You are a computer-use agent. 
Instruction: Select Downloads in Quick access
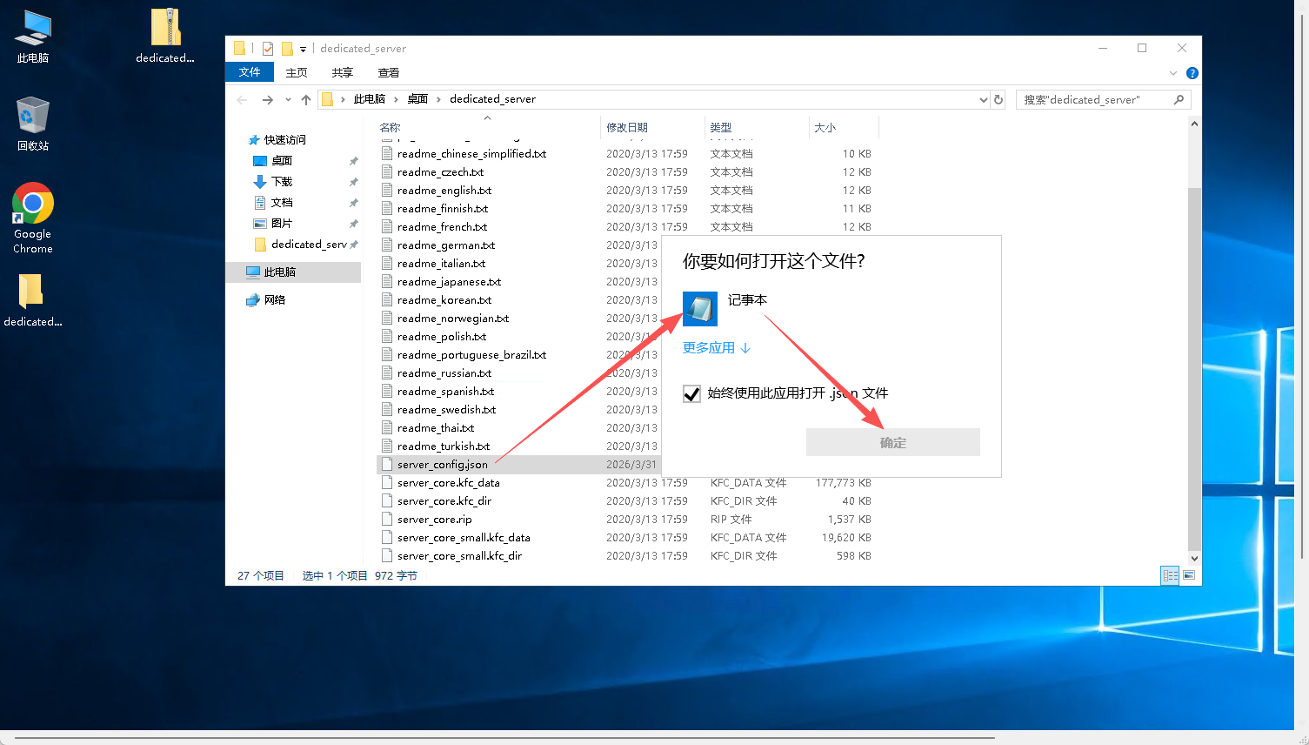pyautogui.click(x=282, y=182)
